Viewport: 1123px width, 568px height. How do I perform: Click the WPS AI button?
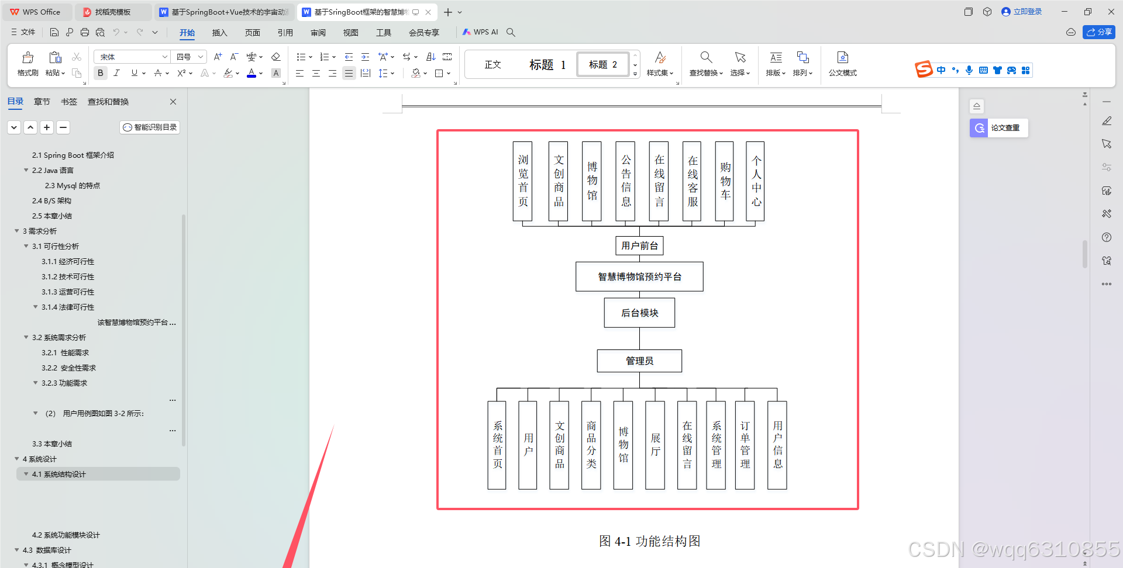pos(480,32)
